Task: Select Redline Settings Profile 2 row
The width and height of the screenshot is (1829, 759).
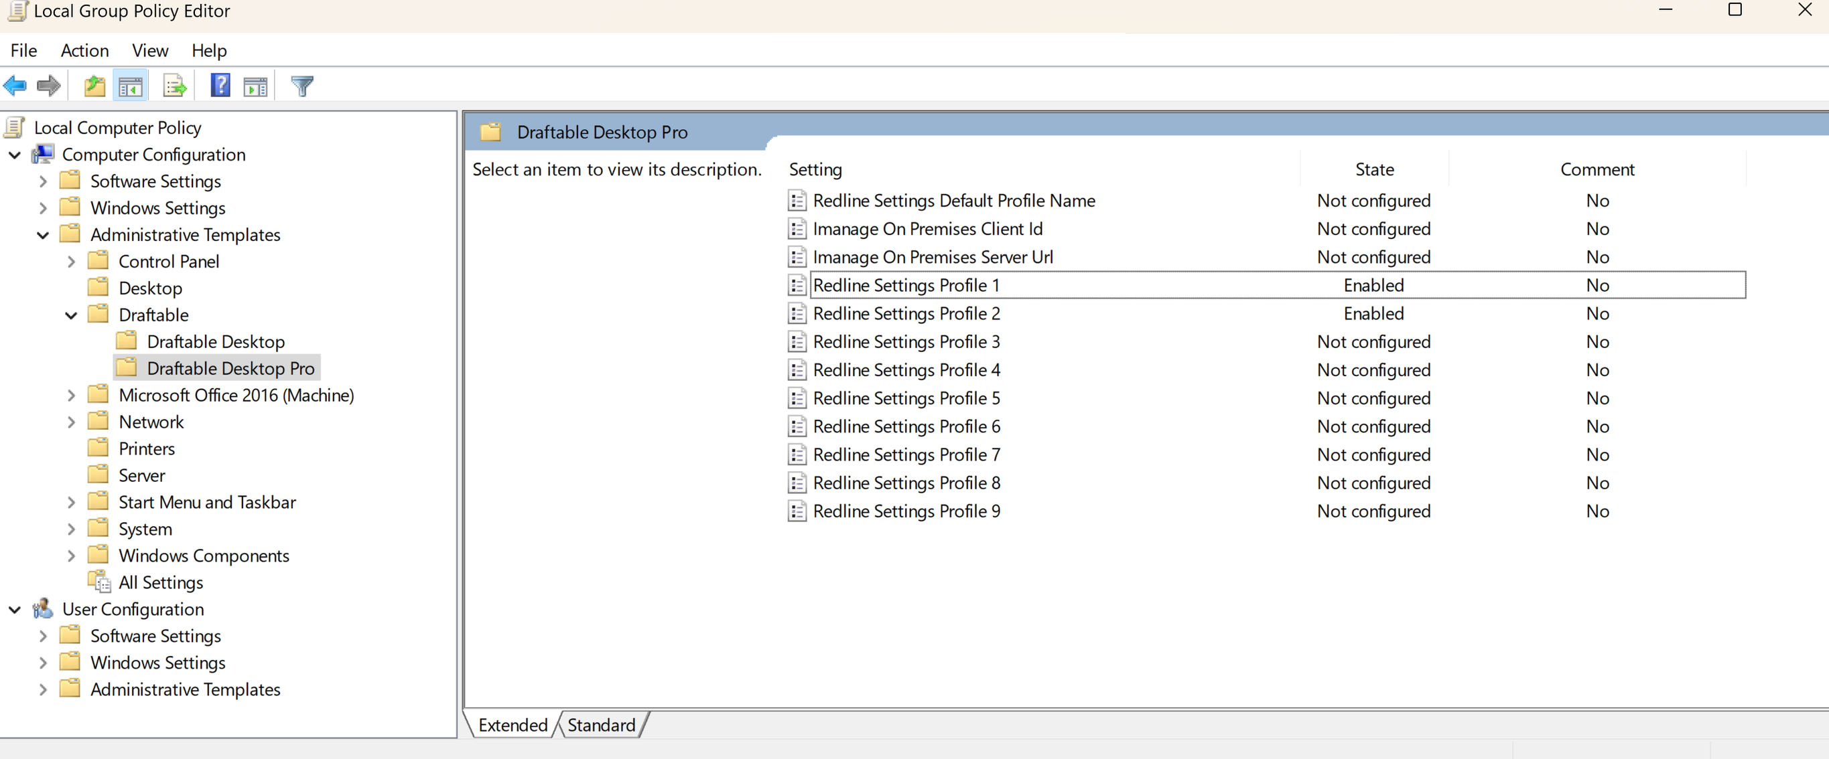Action: point(1266,313)
